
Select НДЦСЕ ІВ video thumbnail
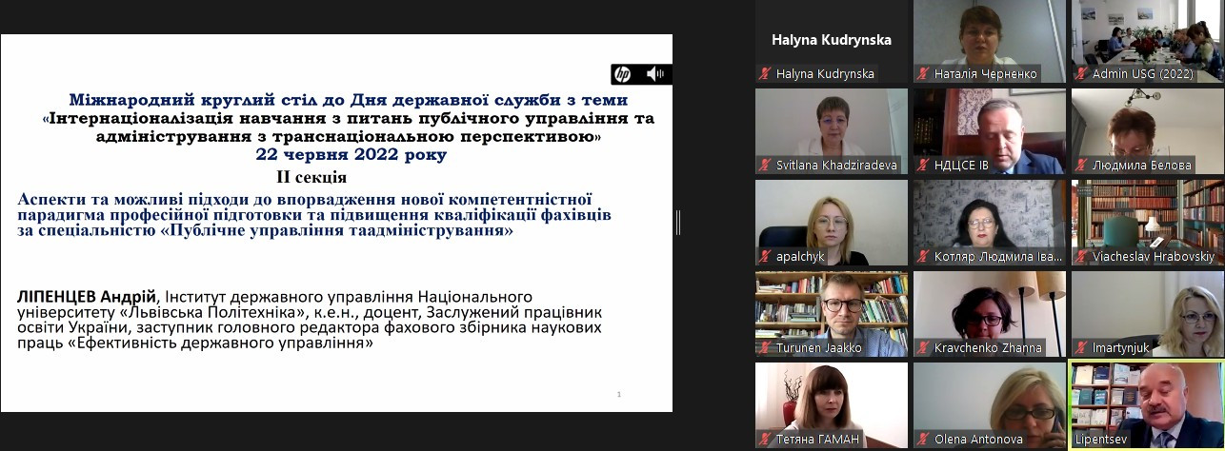pos(990,130)
